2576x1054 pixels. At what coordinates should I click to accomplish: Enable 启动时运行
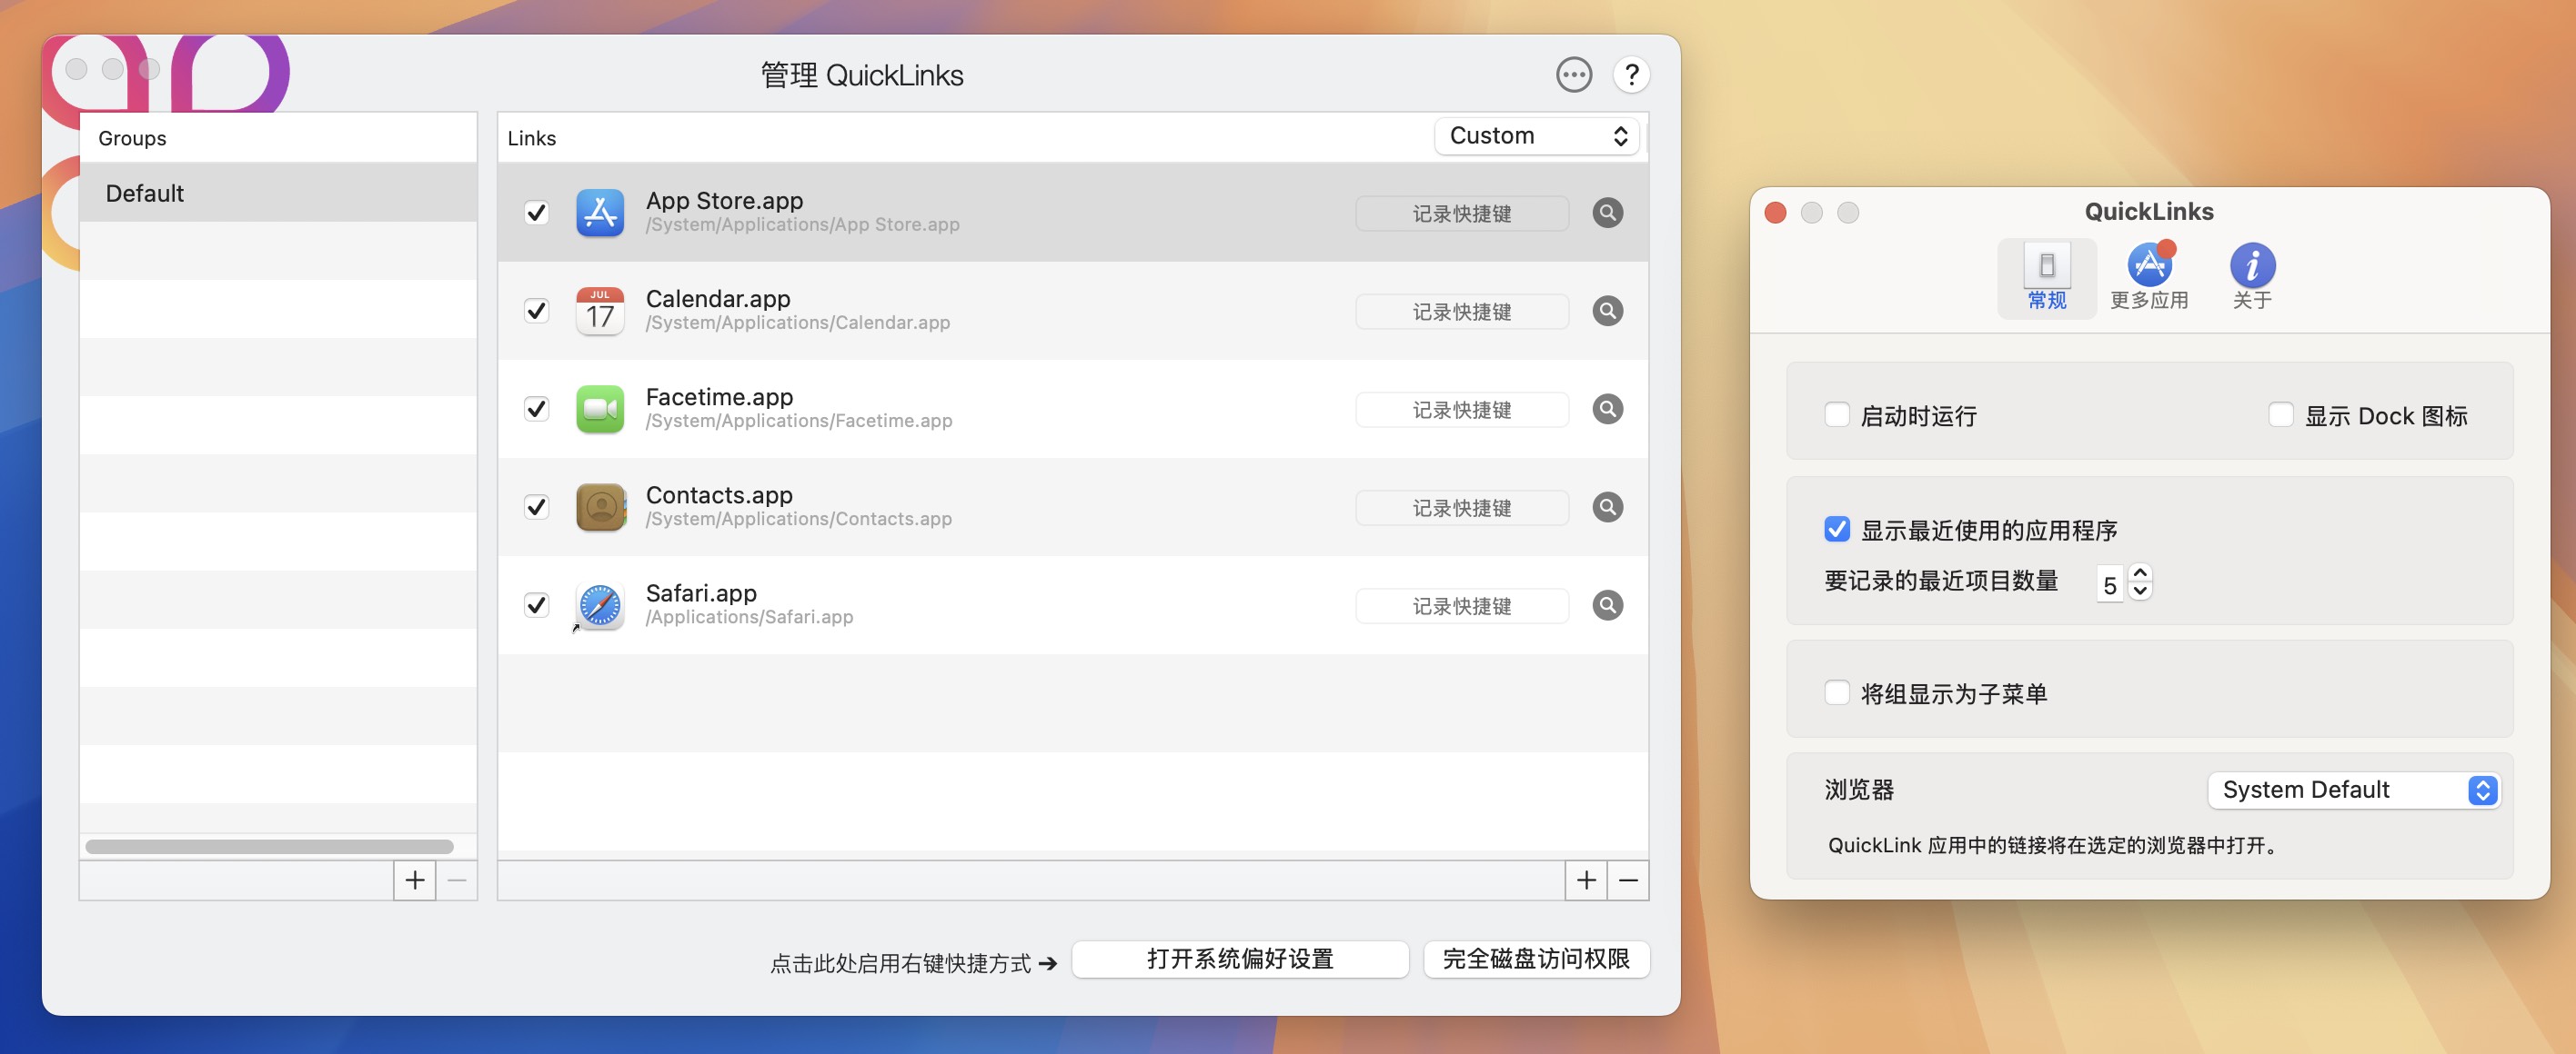click(1837, 413)
